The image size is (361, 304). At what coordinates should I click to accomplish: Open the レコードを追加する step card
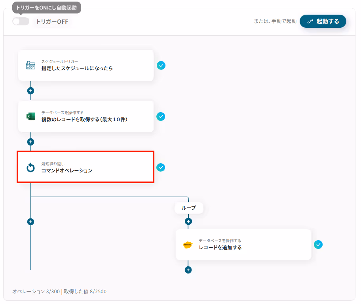coord(243,245)
